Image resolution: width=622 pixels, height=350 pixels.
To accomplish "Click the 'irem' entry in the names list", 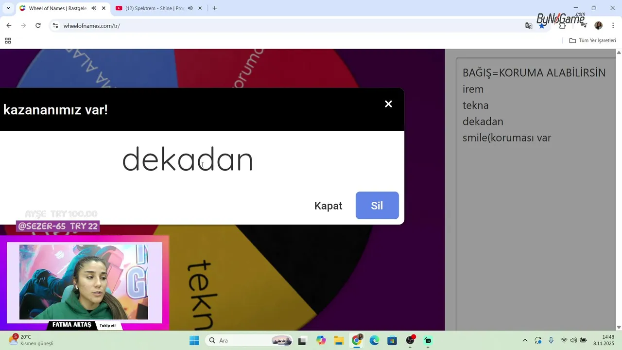I will pos(473,89).
